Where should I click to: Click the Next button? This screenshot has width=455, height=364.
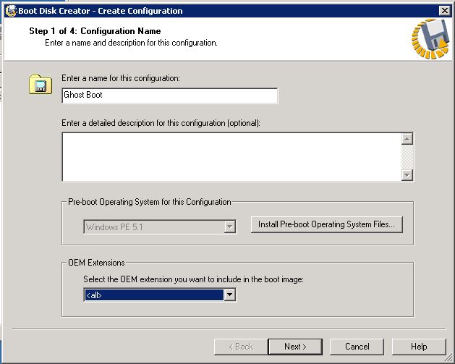click(295, 347)
